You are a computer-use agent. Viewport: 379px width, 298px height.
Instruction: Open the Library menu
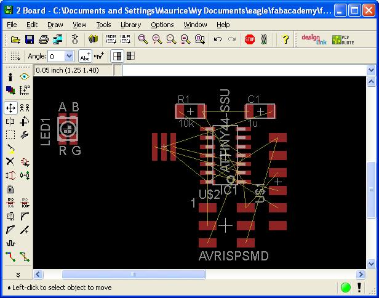click(131, 25)
